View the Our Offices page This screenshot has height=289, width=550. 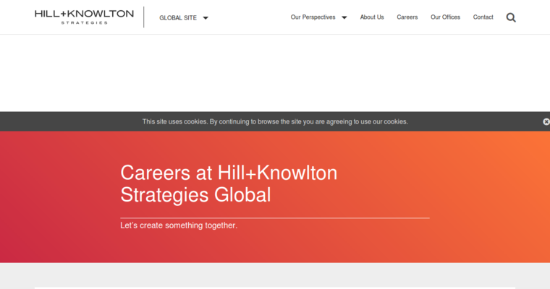[445, 17]
